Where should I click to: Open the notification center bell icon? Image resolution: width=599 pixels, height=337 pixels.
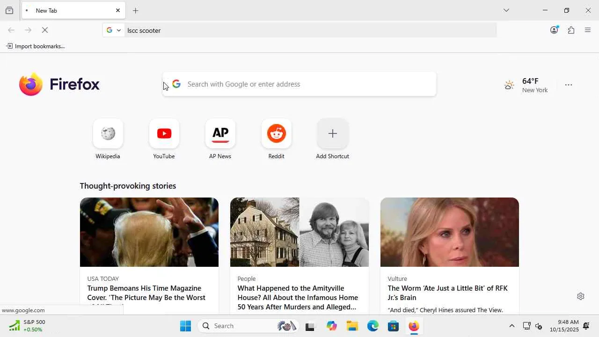pyautogui.click(x=586, y=326)
